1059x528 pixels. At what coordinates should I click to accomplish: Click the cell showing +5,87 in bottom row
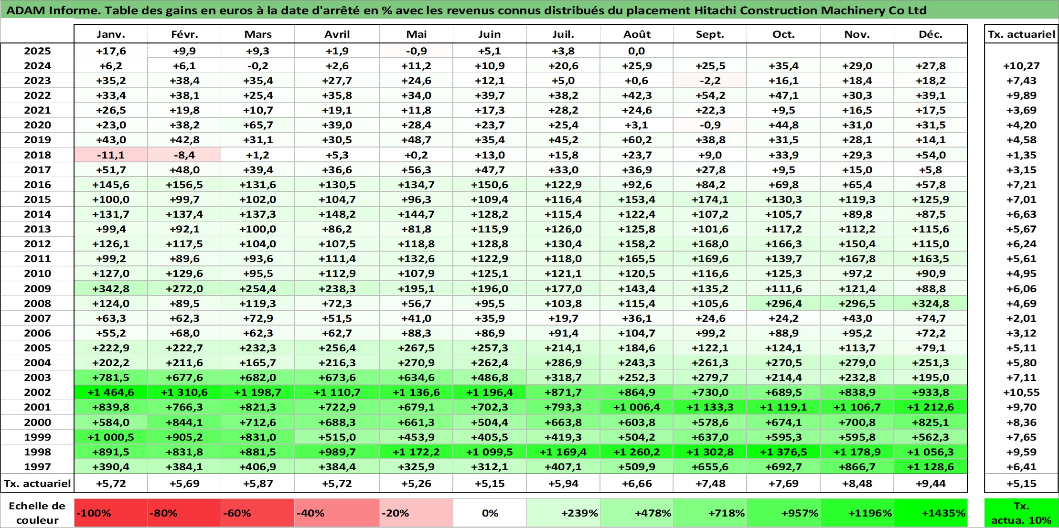point(257,484)
